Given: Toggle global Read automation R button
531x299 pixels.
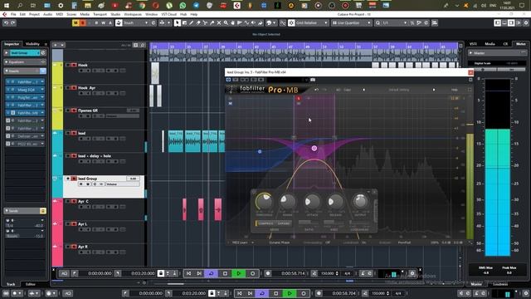Looking at the screenshot, I should (96, 22).
